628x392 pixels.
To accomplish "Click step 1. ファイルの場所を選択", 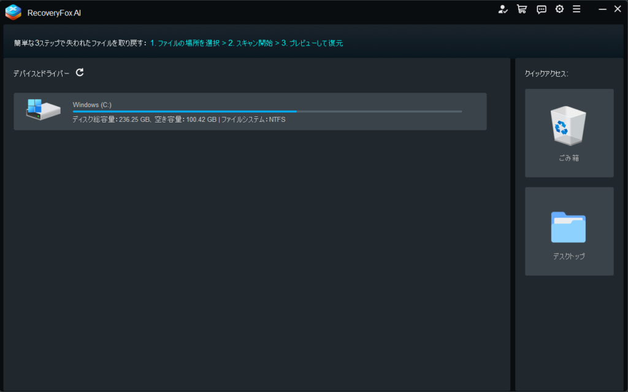I will coord(185,43).
